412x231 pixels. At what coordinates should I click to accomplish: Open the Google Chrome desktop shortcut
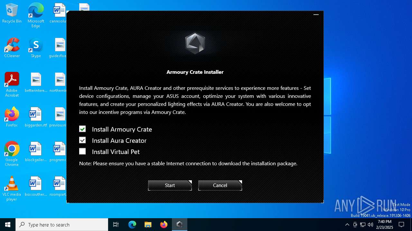click(12, 154)
